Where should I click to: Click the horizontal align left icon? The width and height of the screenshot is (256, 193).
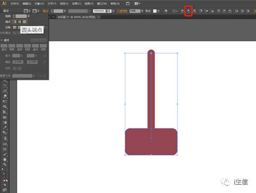[183, 11]
